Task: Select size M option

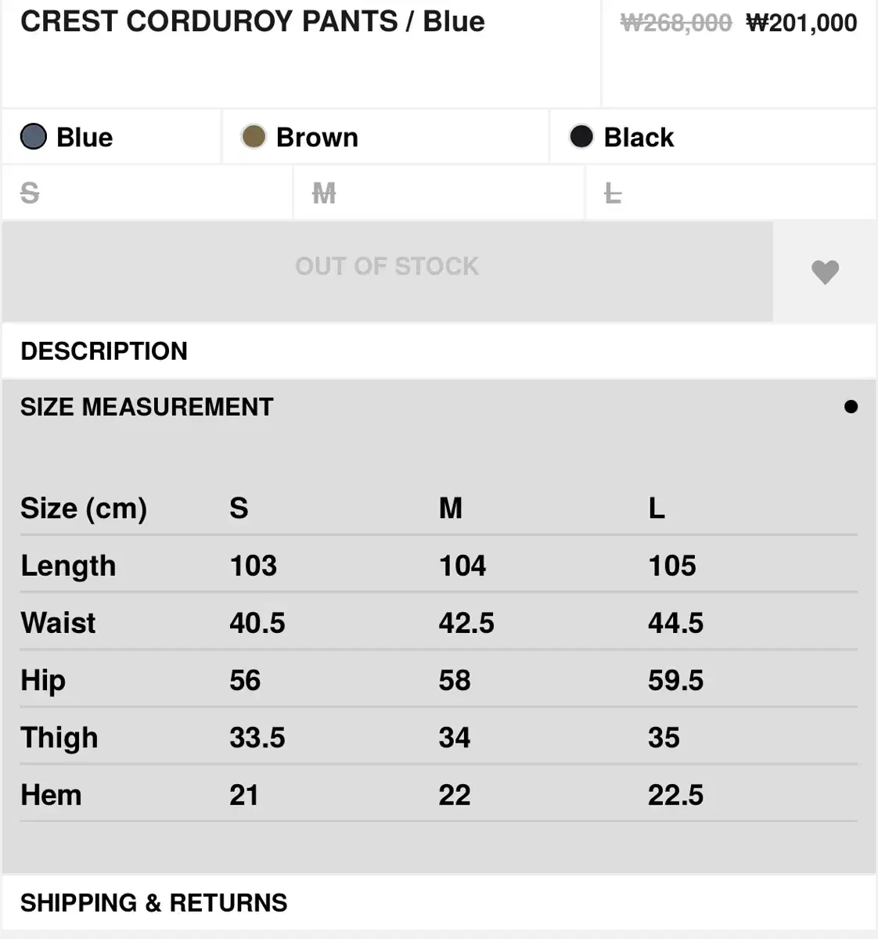Action: (x=324, y=192)
